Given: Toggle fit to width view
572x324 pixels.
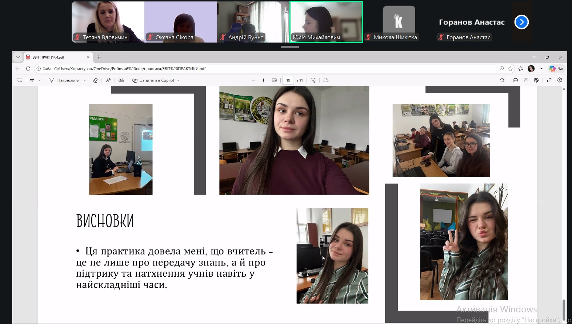Looking at the screenshot, I should [x=274, y=80].
